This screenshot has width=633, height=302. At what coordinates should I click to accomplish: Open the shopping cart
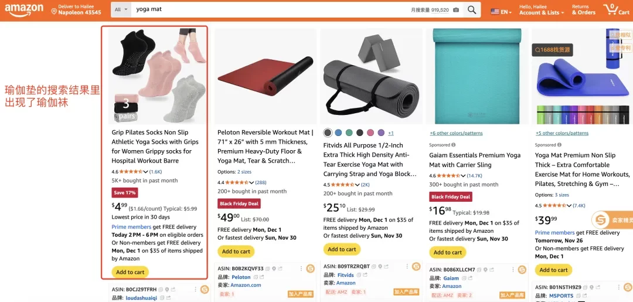(x=616, y=10)
